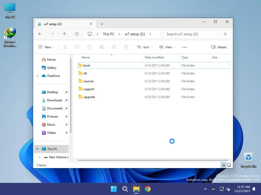The width and height of the screenshot is (261, 195).
Task: Sort by Type column header
Action: 195,57
